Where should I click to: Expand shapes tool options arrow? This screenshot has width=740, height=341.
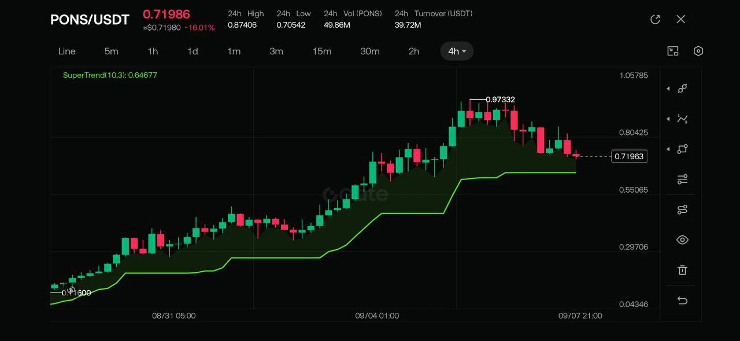point(668,149)
